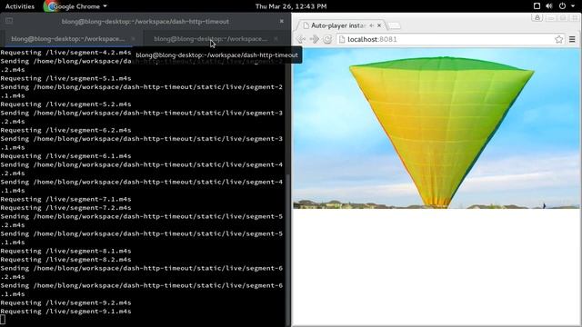
Task: Click the line 'Requesting /live/segment-5.1.m4s'
Action: tap(65, 78)
